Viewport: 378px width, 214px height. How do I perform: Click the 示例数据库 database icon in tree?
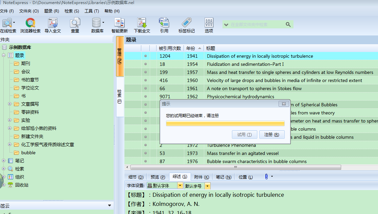[4, 47]
